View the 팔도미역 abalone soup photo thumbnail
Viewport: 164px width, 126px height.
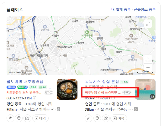(x=67, y=89)
